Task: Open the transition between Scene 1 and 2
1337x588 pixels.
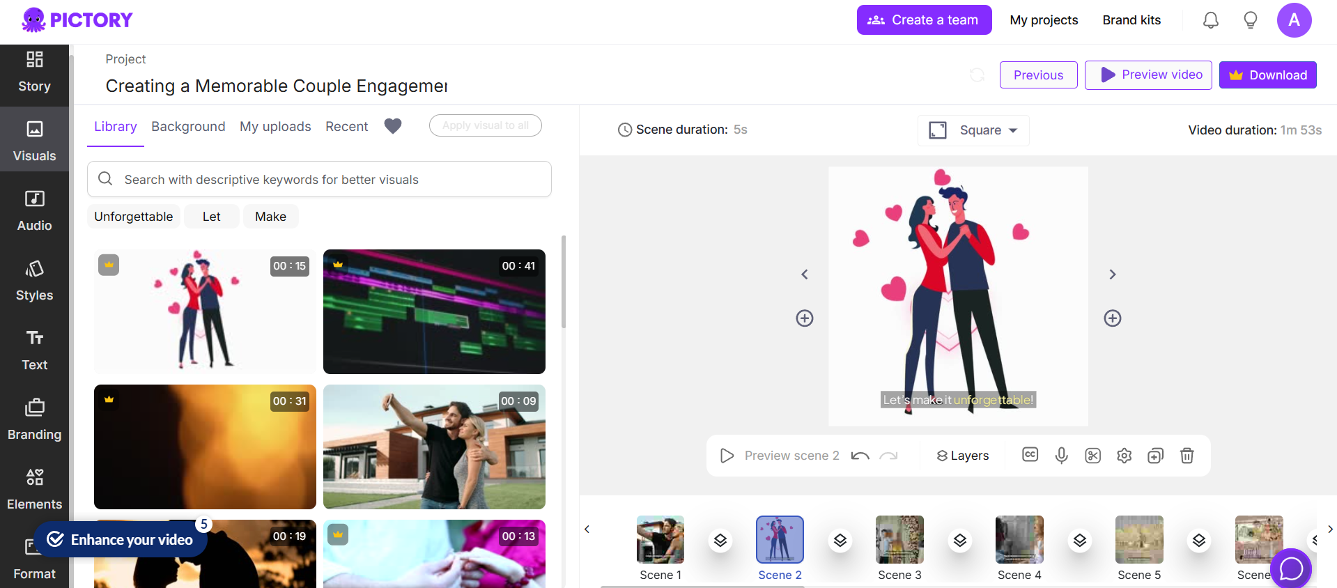Action: coord(720,541)
